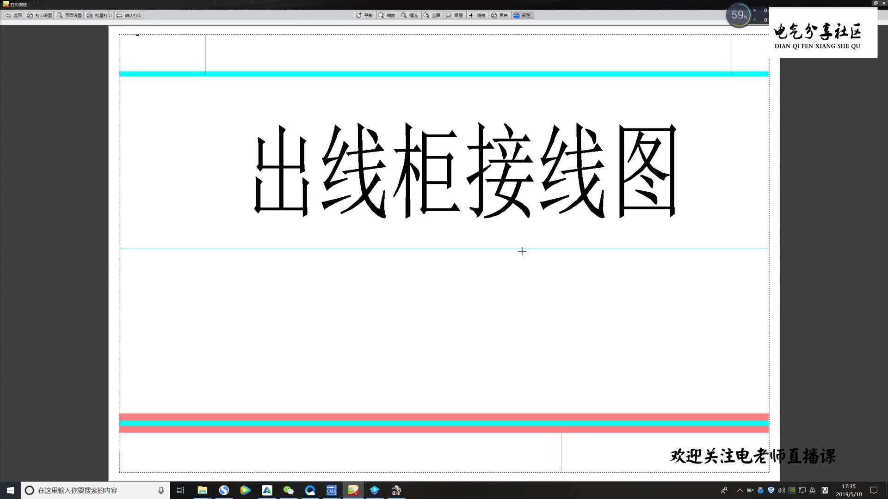Click the active drawing app taskbar icon
Image resolution: width=888 pixels, height=499 pixels.
(x=353, y=490)
